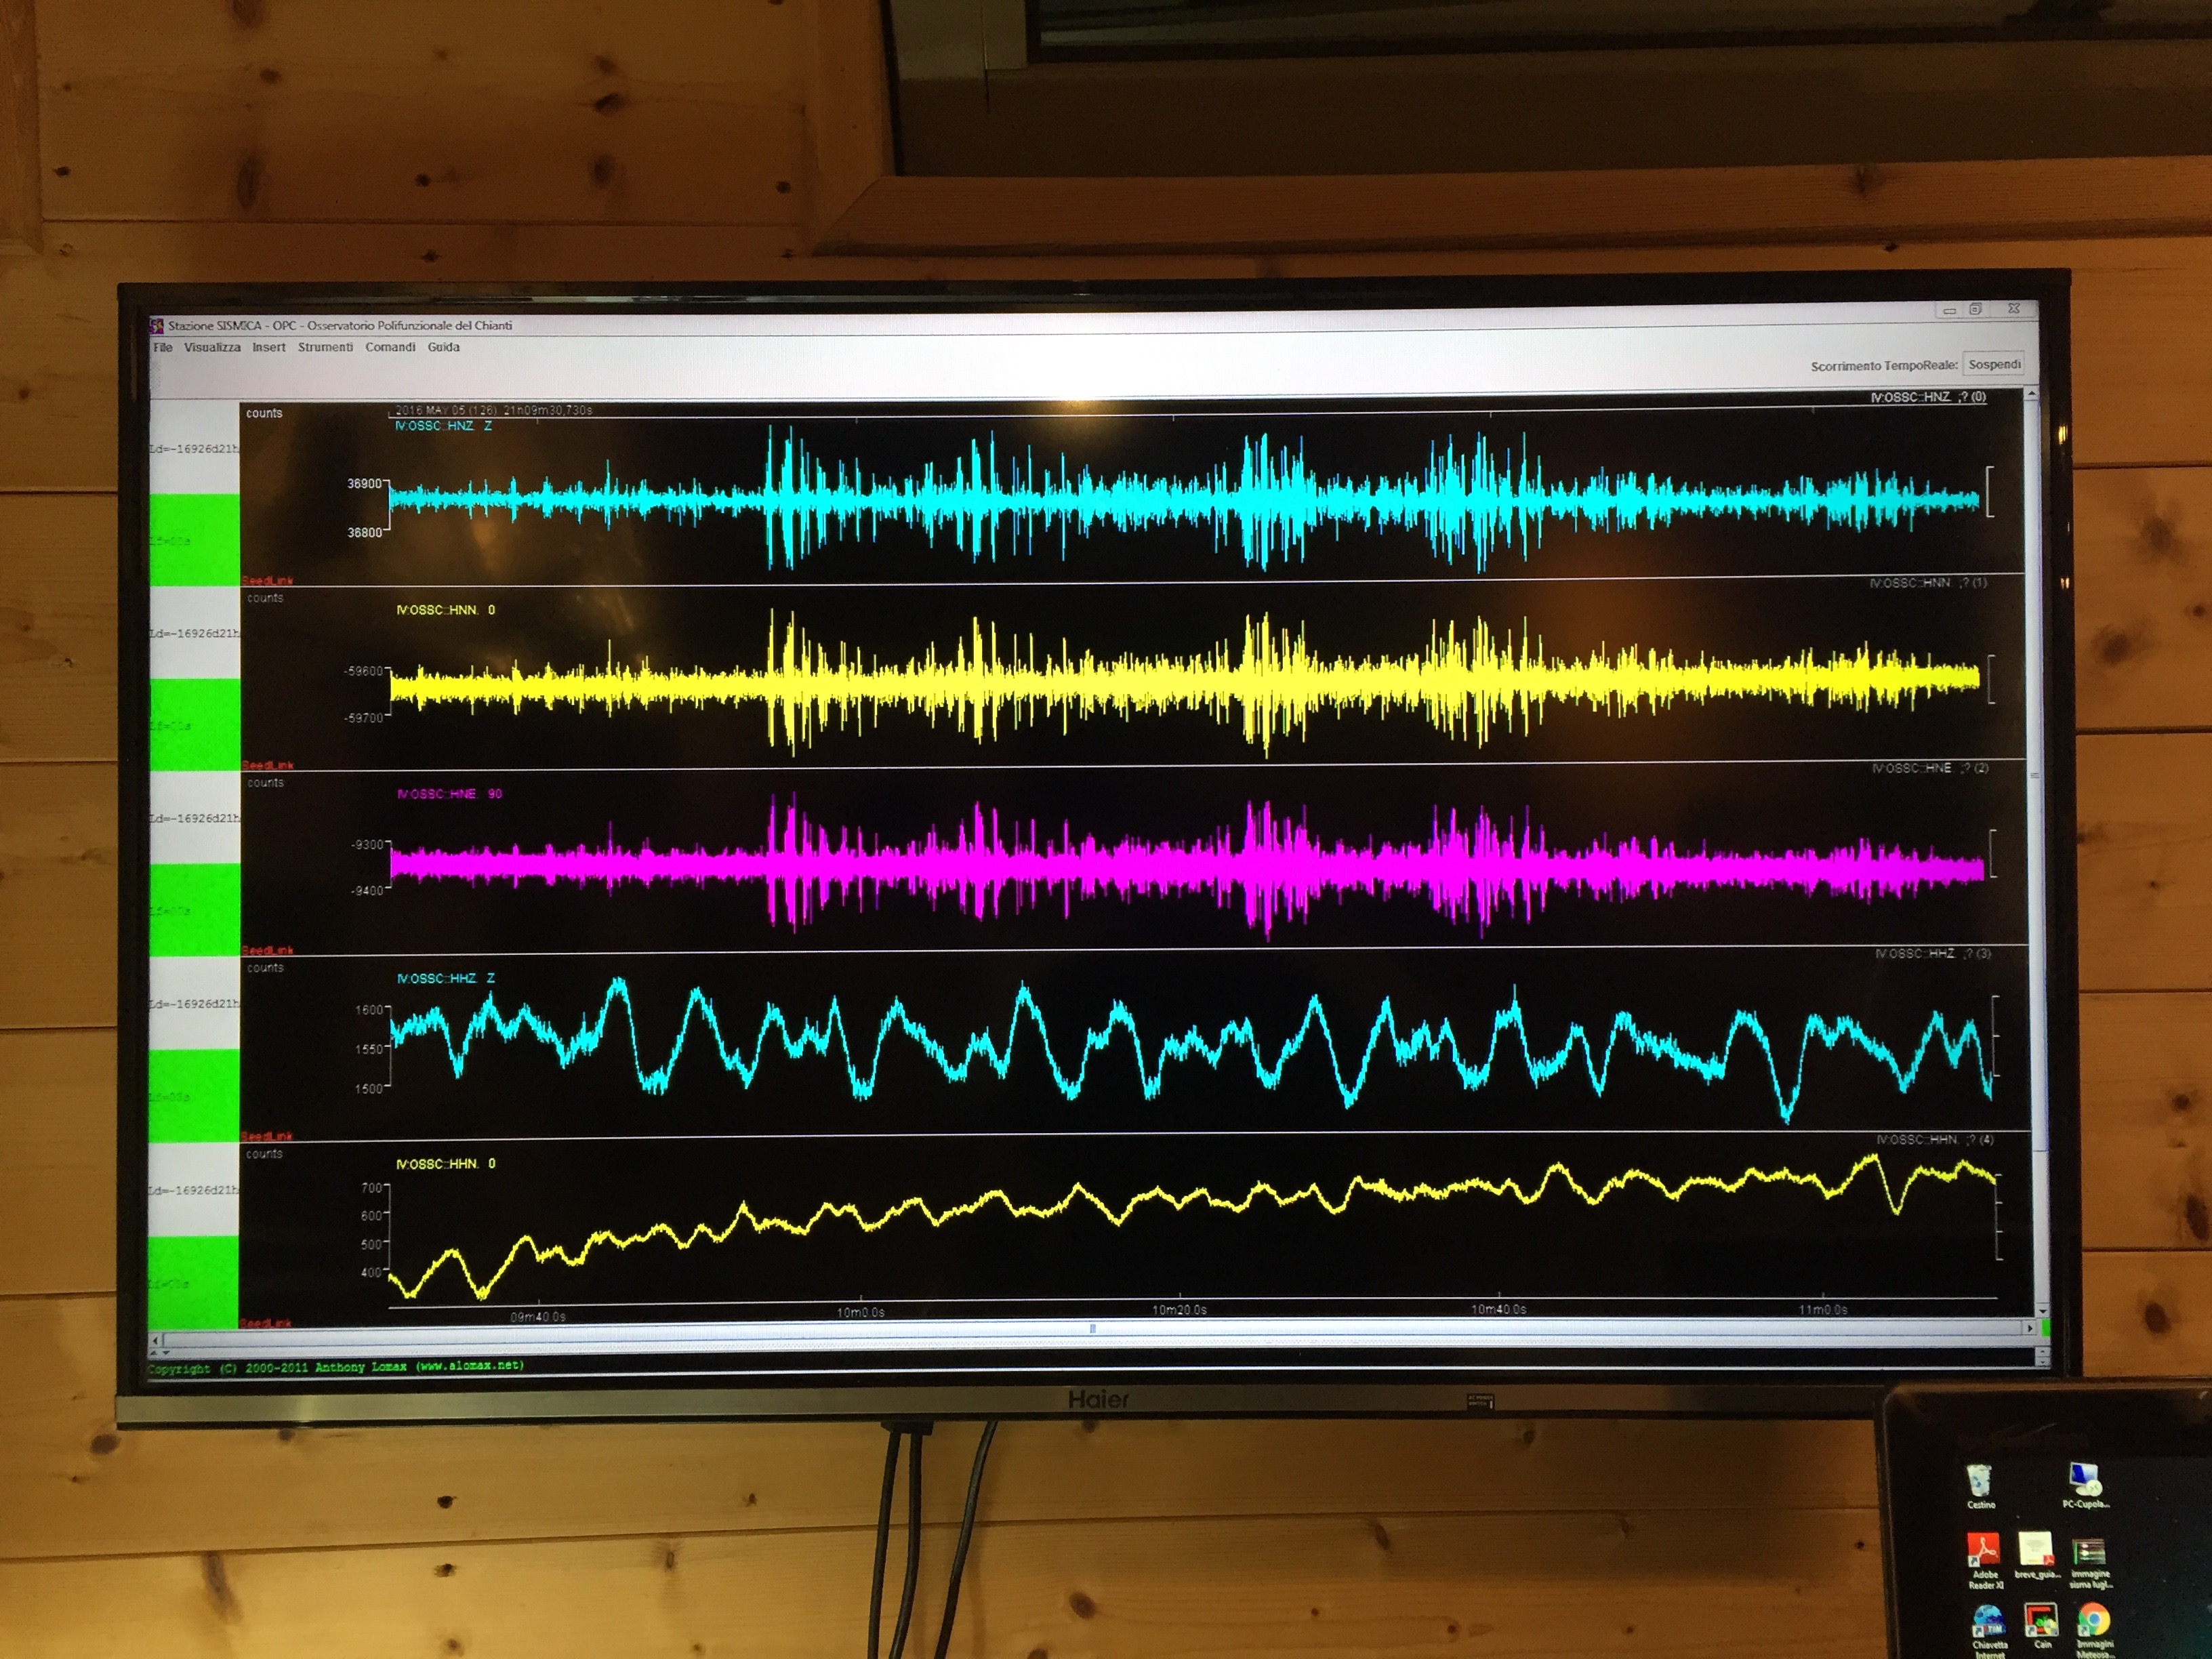Click the IV:OSSC::HNN ,? (1) header

(x=1928, y=582)
